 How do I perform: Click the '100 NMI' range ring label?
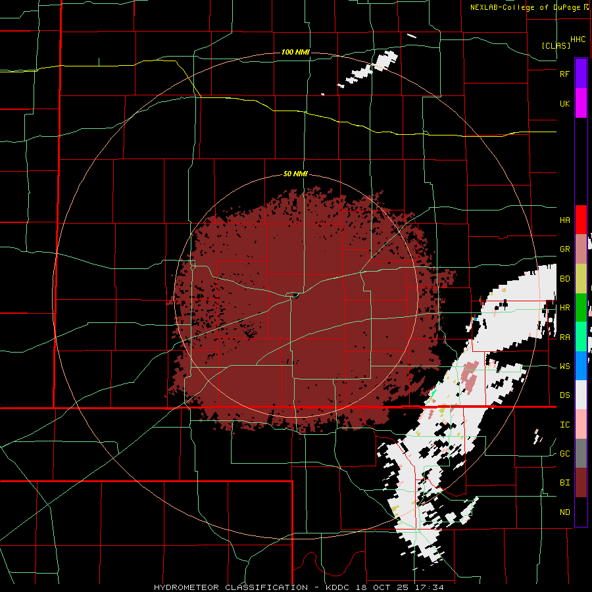pos(295,52)
